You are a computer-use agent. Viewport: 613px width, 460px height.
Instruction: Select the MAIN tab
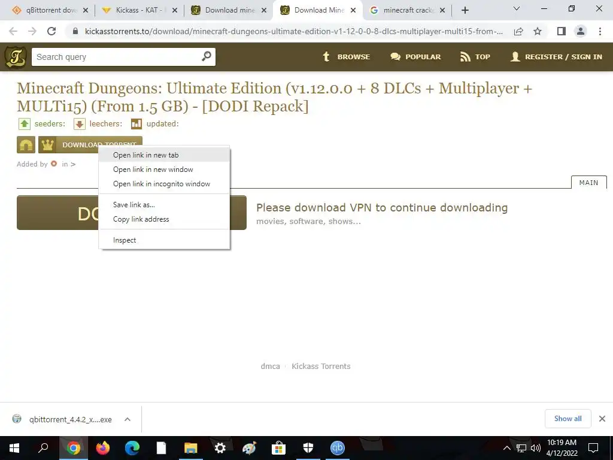pyautogui.click(x=589, y=182)
